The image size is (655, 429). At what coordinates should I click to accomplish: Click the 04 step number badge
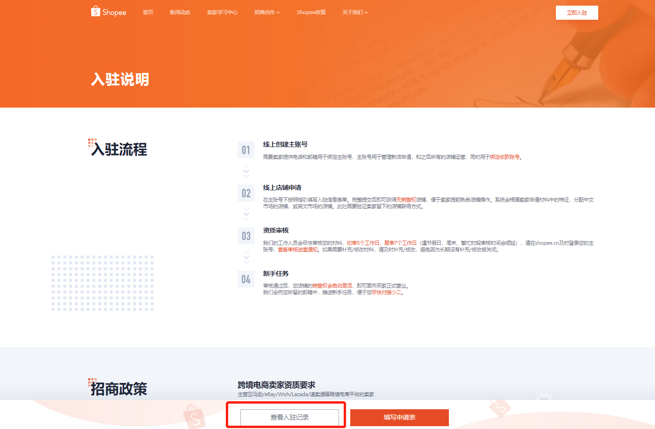(x=246, y=279)
